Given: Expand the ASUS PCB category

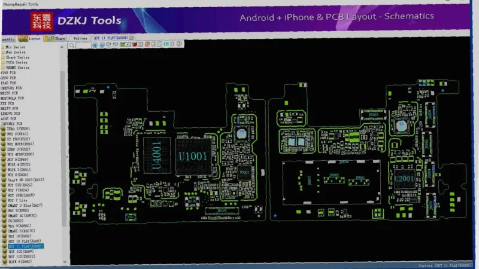Looking at the screenshot, I should (x=8, y=118).
